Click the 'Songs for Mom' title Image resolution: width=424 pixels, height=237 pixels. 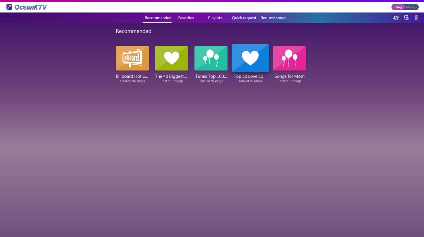(x=290, y=76)
